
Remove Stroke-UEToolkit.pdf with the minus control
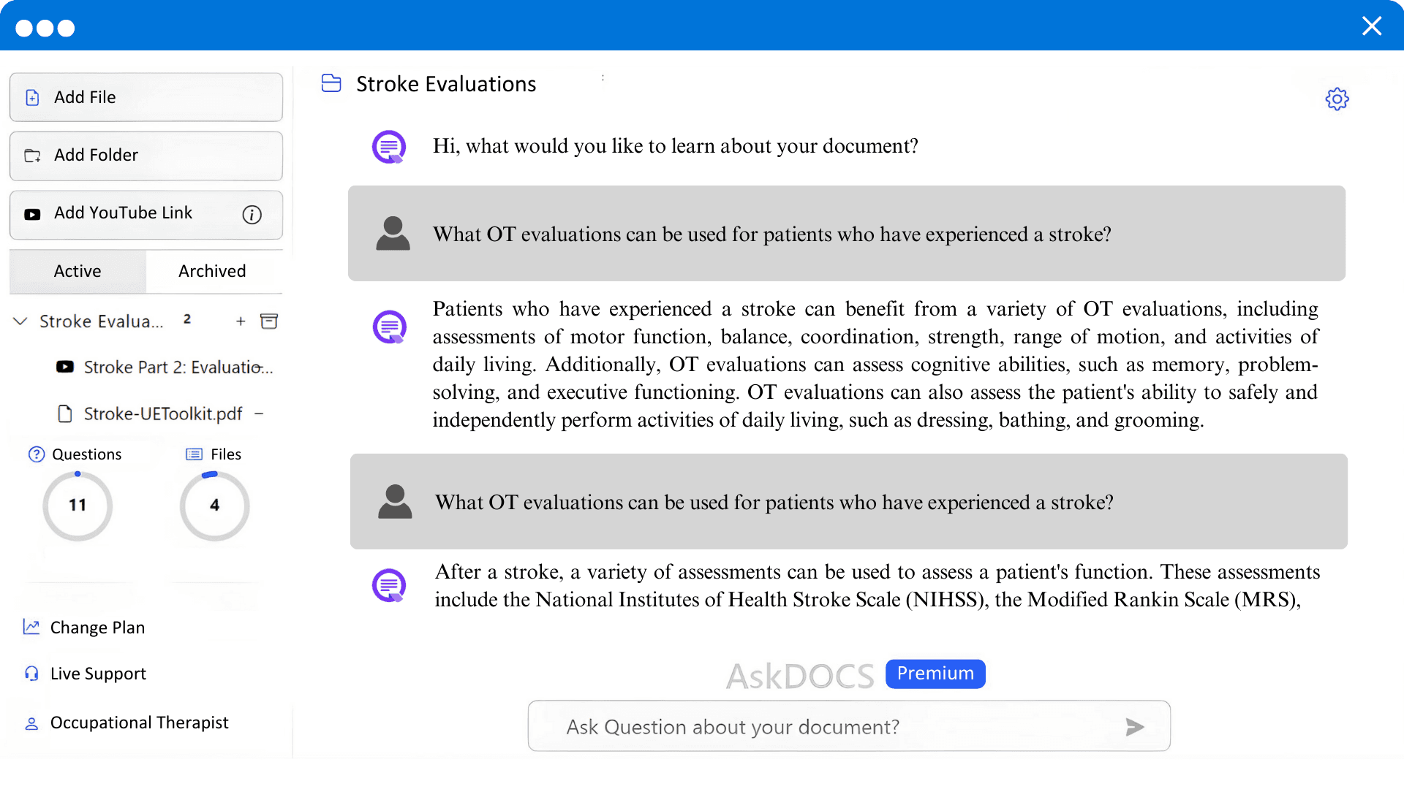point(260,413)
